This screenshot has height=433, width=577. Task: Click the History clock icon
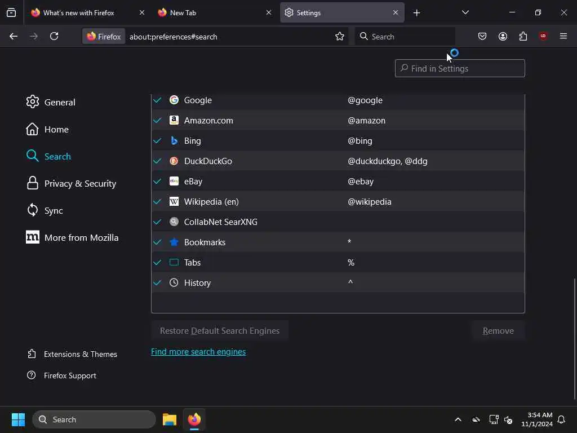click(174, 282)
